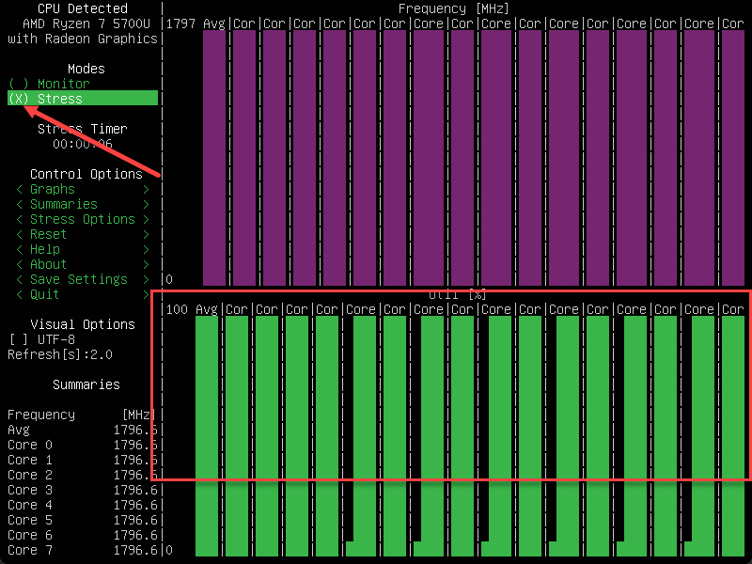
Task: Open Stress Options
Action: click(x=83, y=219)
